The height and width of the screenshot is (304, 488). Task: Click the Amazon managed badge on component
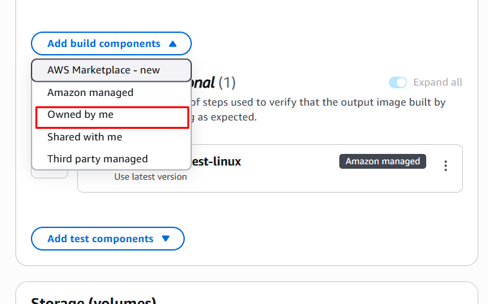click(382, 161)
